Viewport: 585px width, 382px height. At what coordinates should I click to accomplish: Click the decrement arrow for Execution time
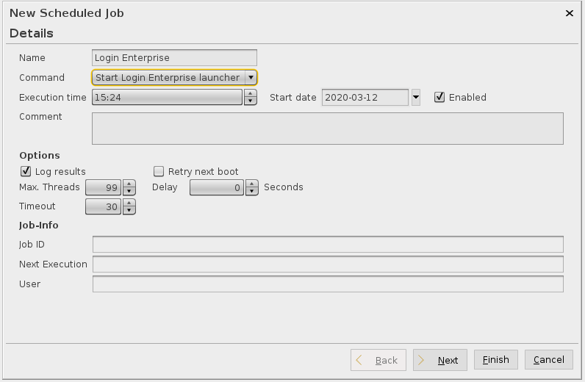pyautogui.click(x=251, y=101)
